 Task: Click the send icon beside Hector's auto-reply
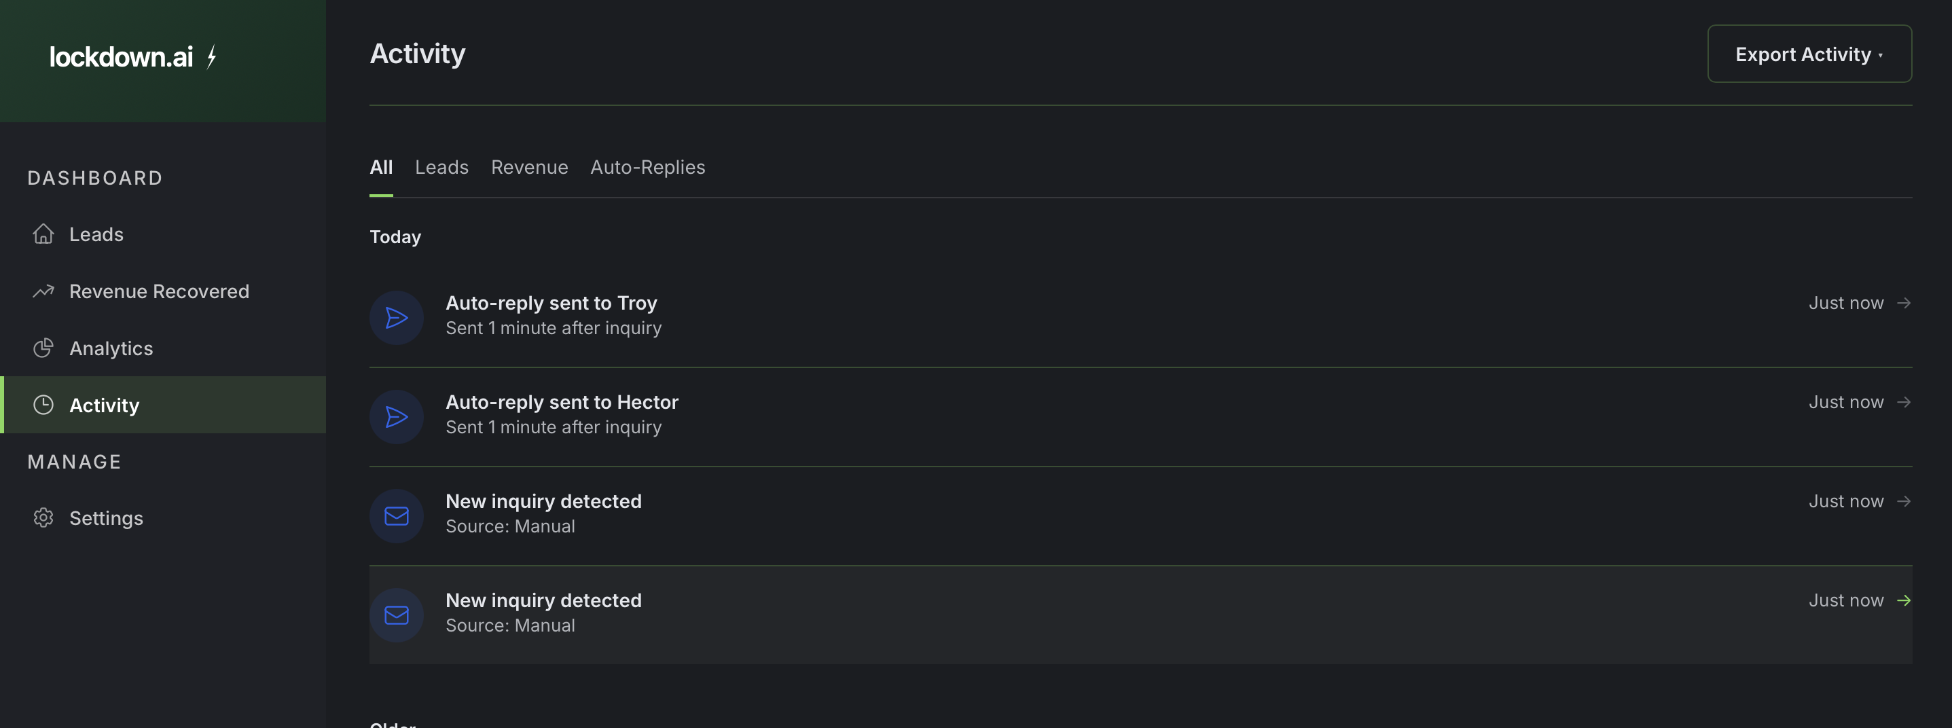395,417
